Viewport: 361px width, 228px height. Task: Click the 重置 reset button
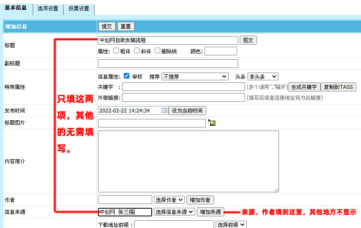(x=125, y=27)
